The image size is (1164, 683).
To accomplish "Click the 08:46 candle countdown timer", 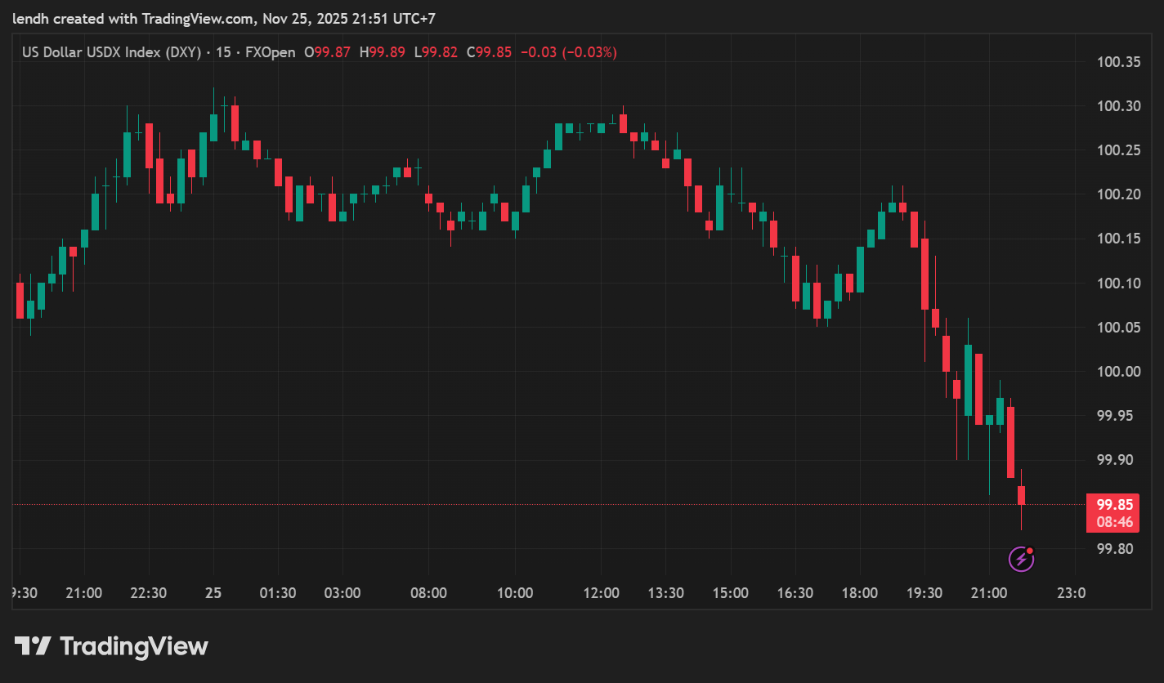I will [x=1114, y=522].
